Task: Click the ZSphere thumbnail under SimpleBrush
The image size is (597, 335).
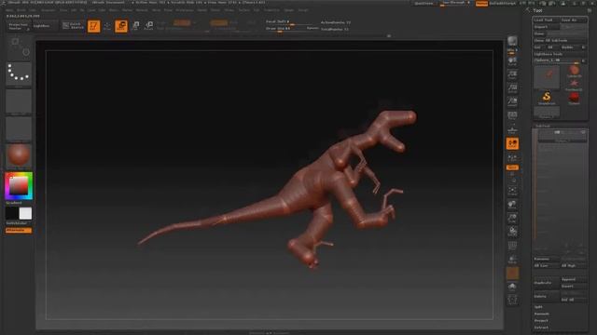Action: [x=547, y=112]
